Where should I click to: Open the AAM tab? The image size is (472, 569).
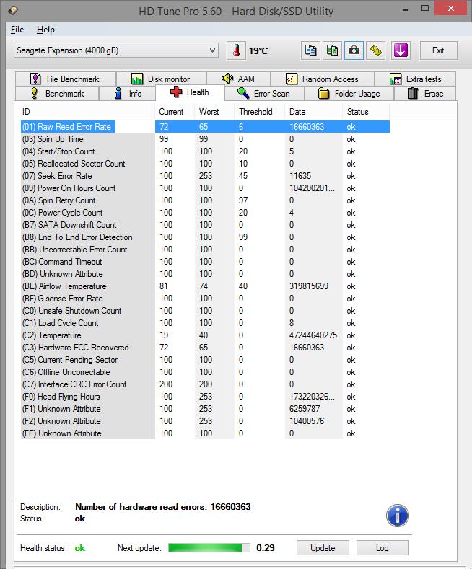tap(238, 79)
